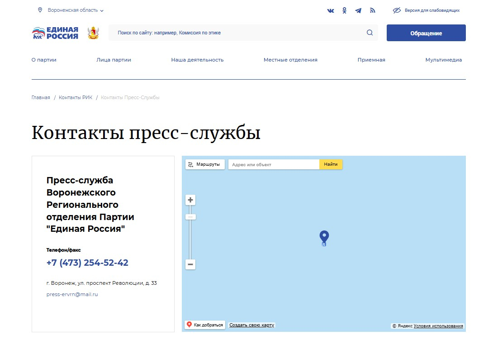493x340 pixels.
Task: Open the Местные отделения menu
Action: tap(290, 60)
